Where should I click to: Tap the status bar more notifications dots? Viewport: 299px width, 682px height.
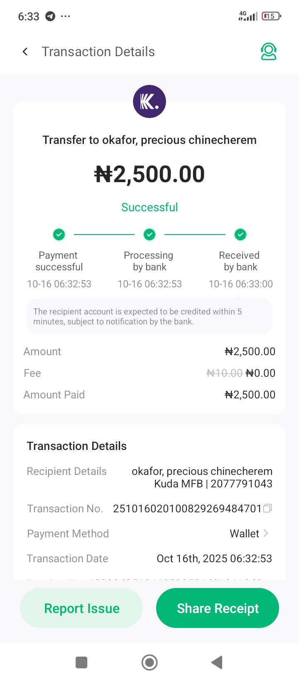[66, 17]
